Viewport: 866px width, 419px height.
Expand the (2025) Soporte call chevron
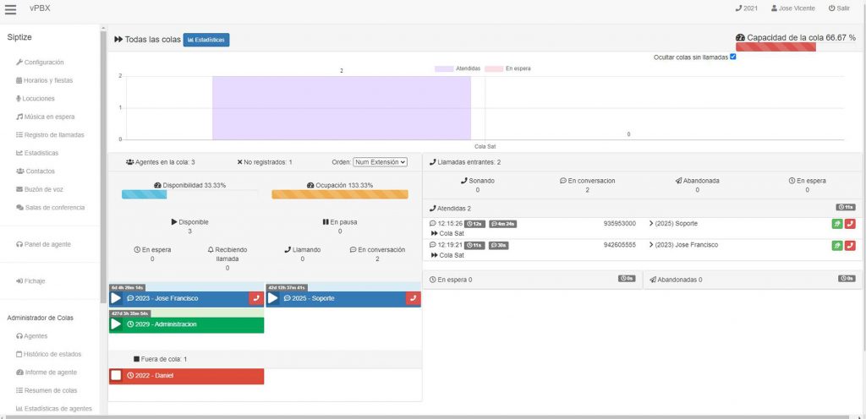(x=651, y=224)
